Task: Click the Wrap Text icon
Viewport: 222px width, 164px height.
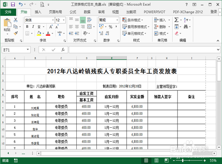Action: tap(89, 20)
